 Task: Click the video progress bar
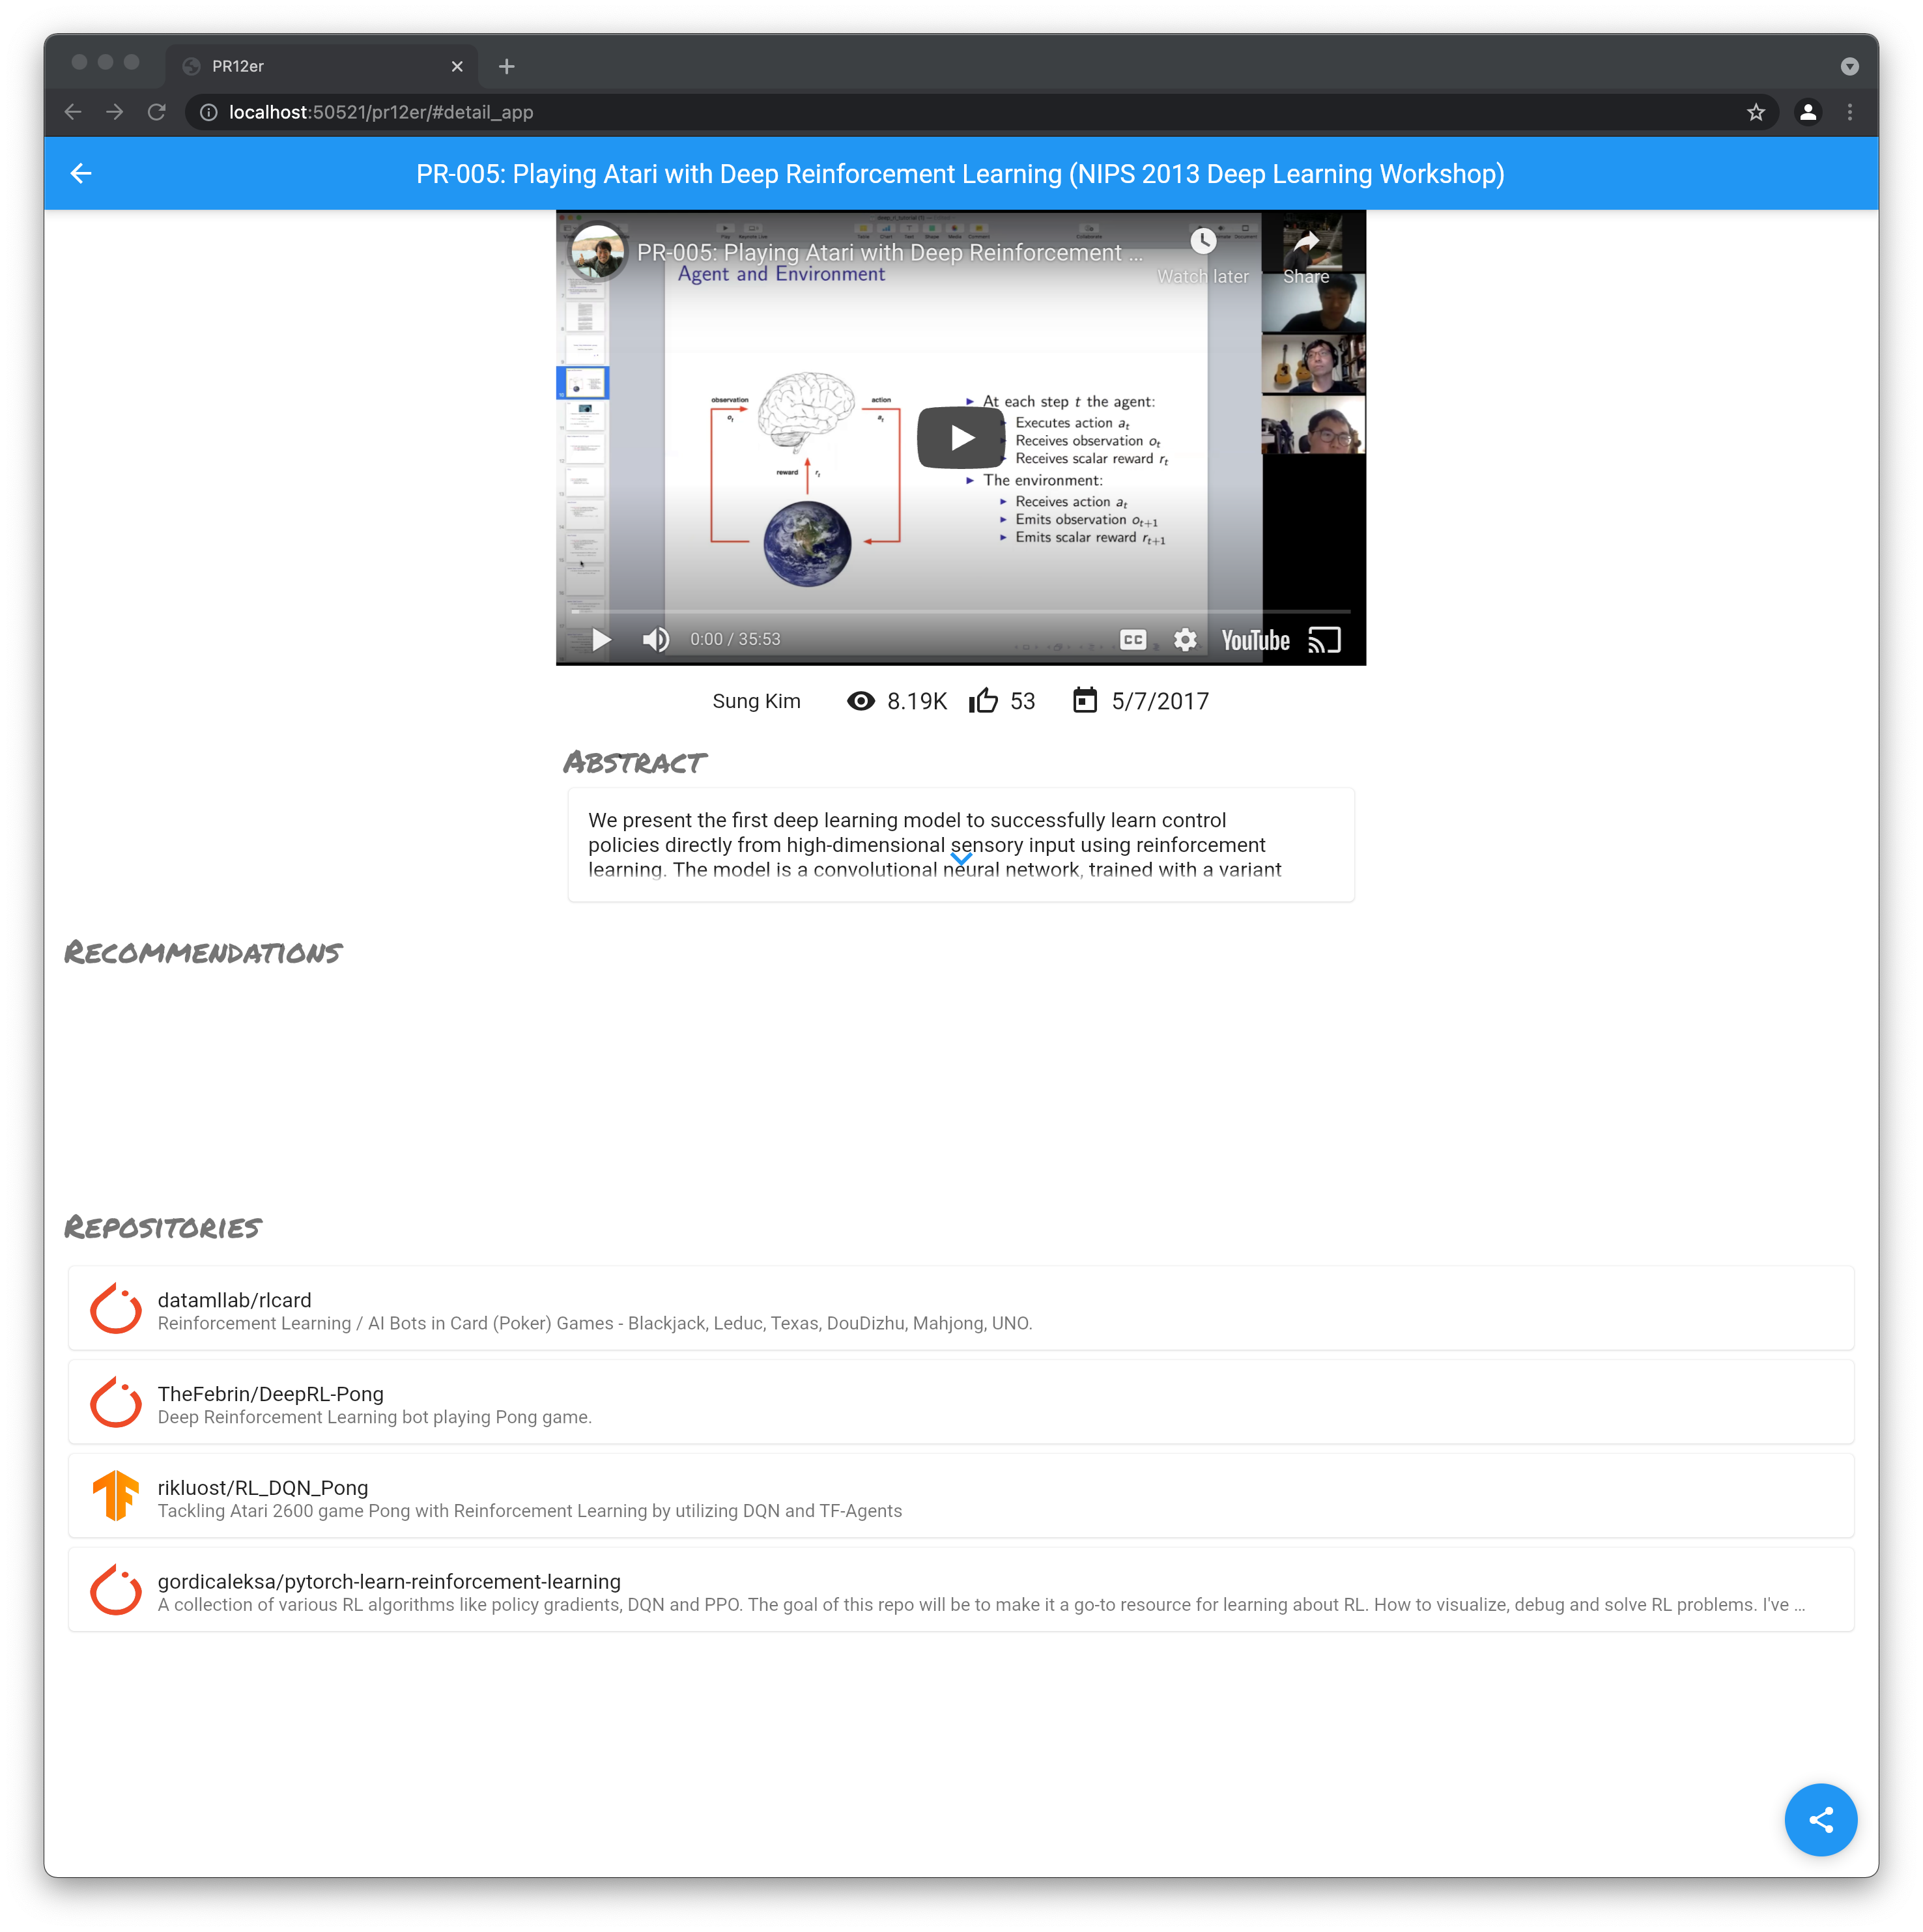960,611
